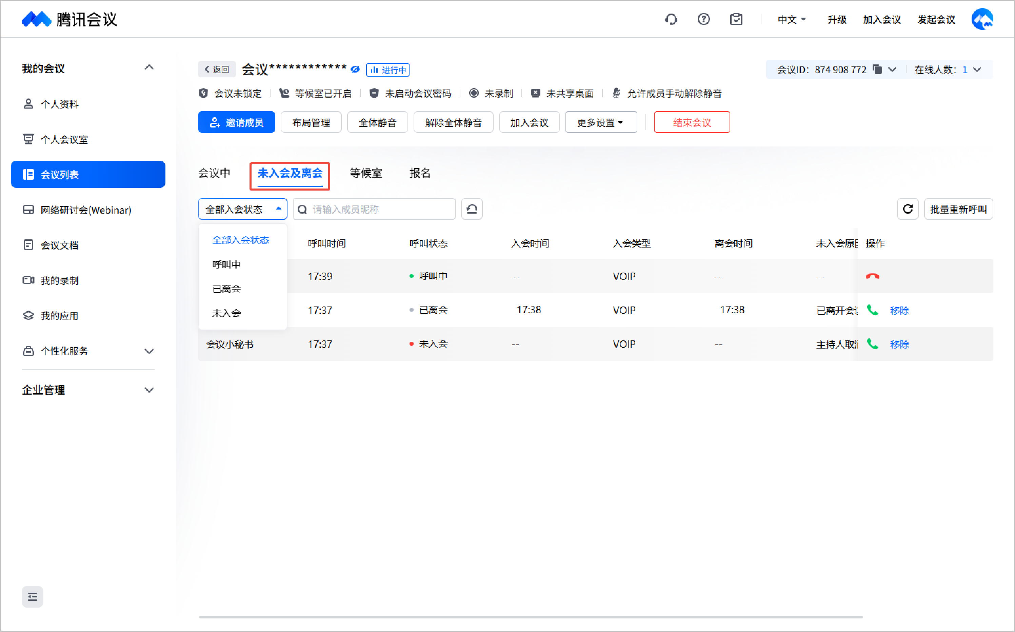Open customer service headset icon
The width and height of the screenshot is (1015, 632).
(x=671, y=19)
